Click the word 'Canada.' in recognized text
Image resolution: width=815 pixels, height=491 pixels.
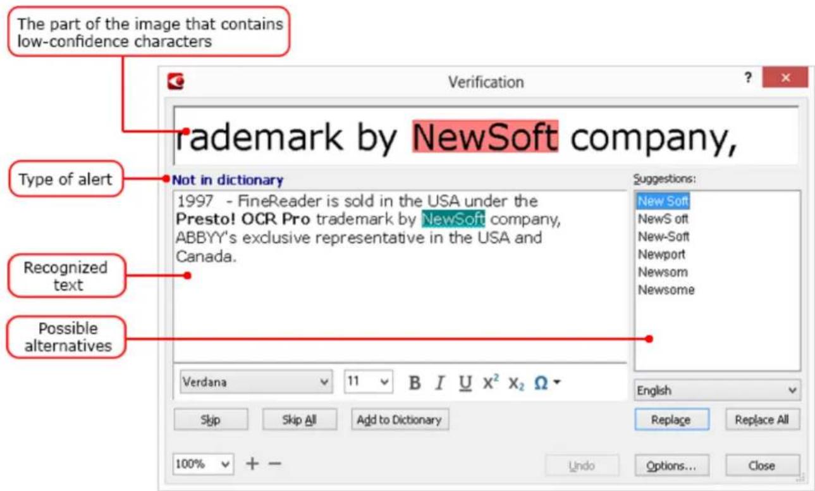[205, 257]
